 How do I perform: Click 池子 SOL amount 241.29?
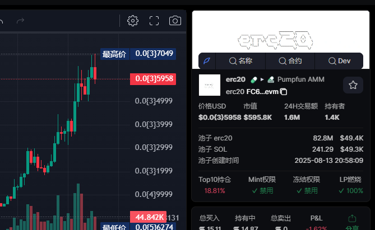(x=323, y=149)
